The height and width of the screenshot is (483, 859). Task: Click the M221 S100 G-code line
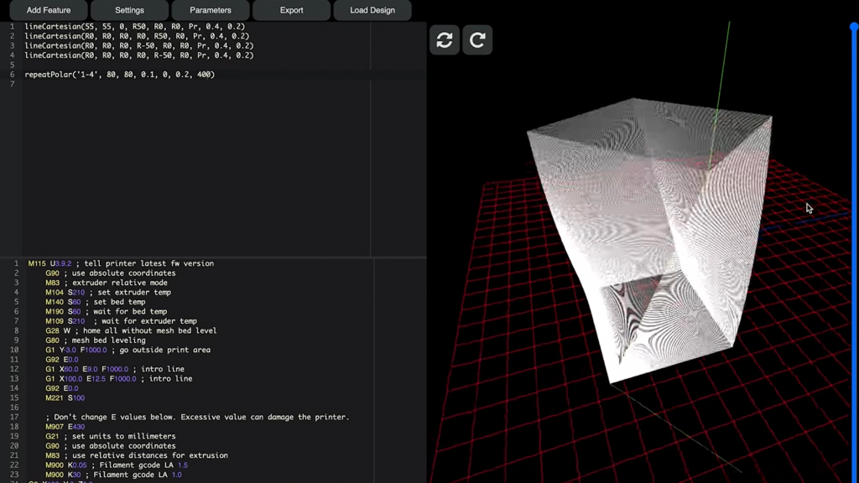pyautogui.click(x=65, y=398)
